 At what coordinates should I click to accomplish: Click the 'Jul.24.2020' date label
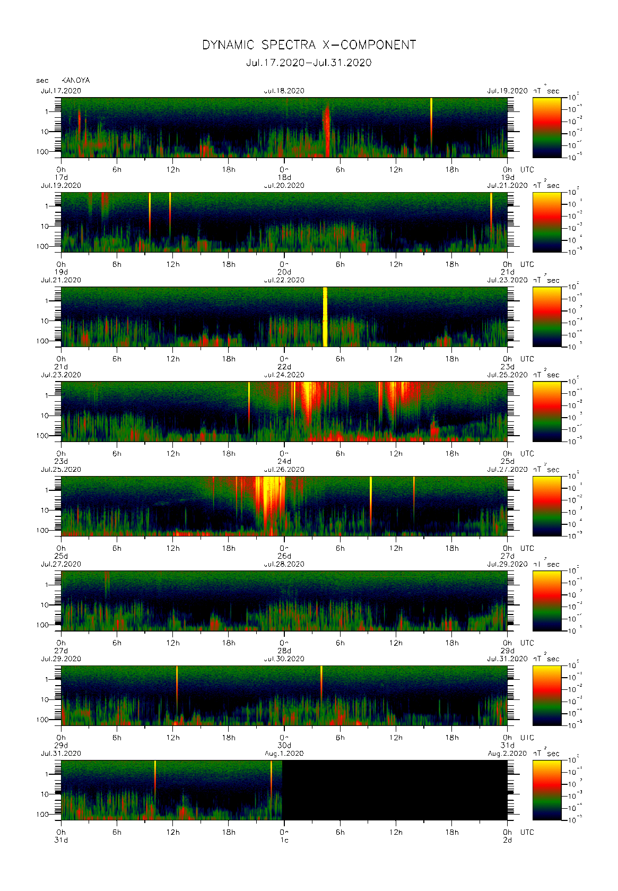coord(284,375)
